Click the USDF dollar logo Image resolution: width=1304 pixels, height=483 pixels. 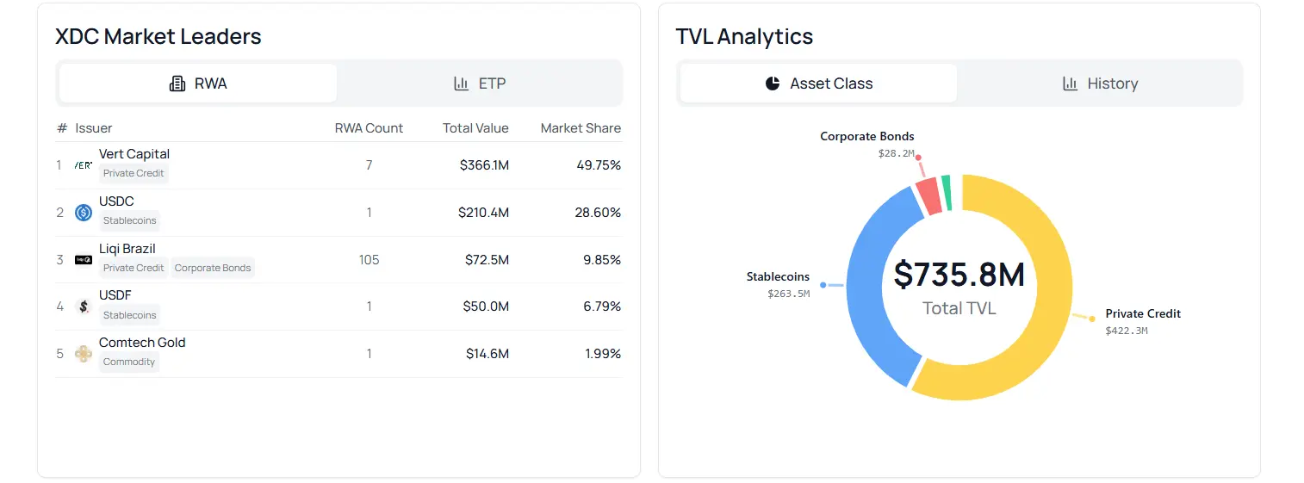click(x=84, y=306)
